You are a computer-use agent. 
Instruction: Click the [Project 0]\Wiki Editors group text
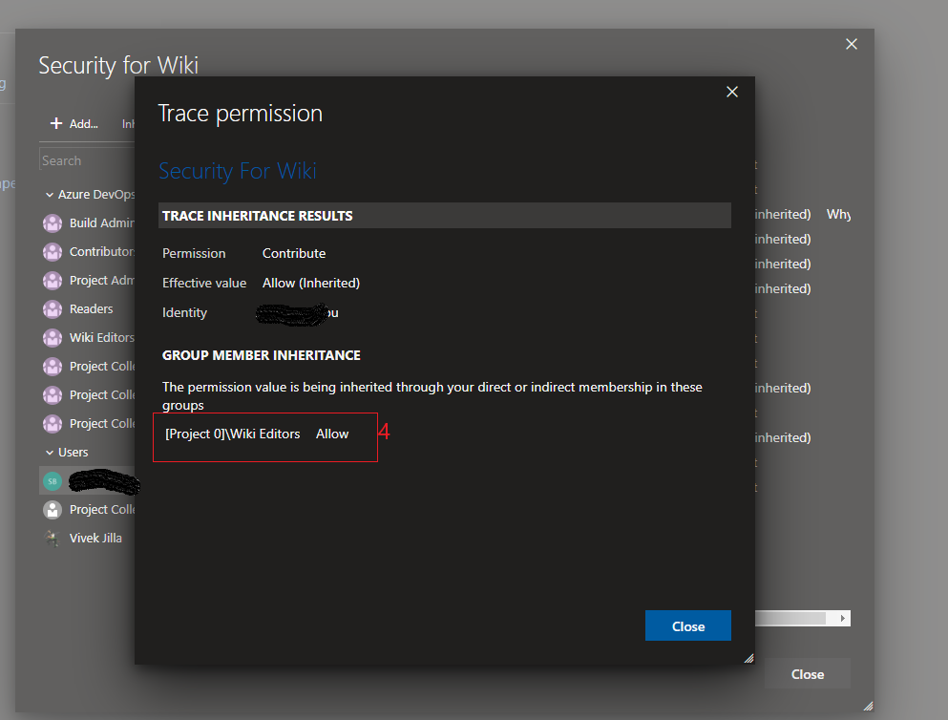(232, 434)
